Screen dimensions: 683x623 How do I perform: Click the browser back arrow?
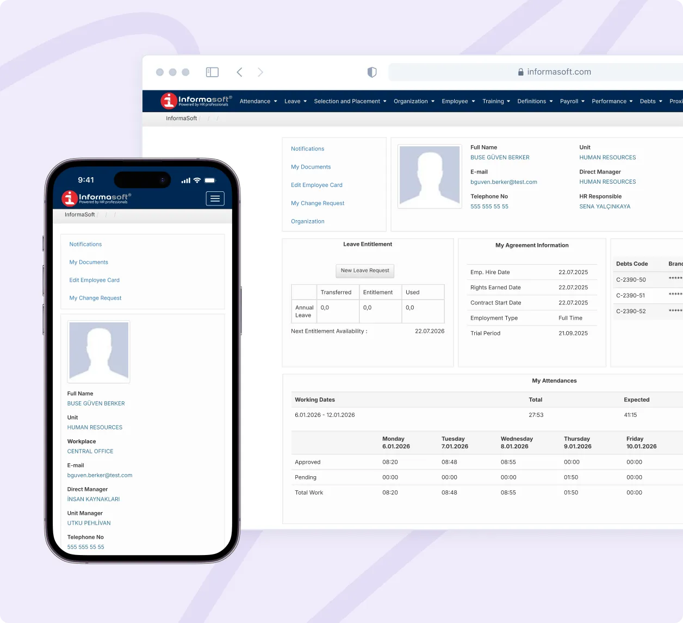pos(239,72)
